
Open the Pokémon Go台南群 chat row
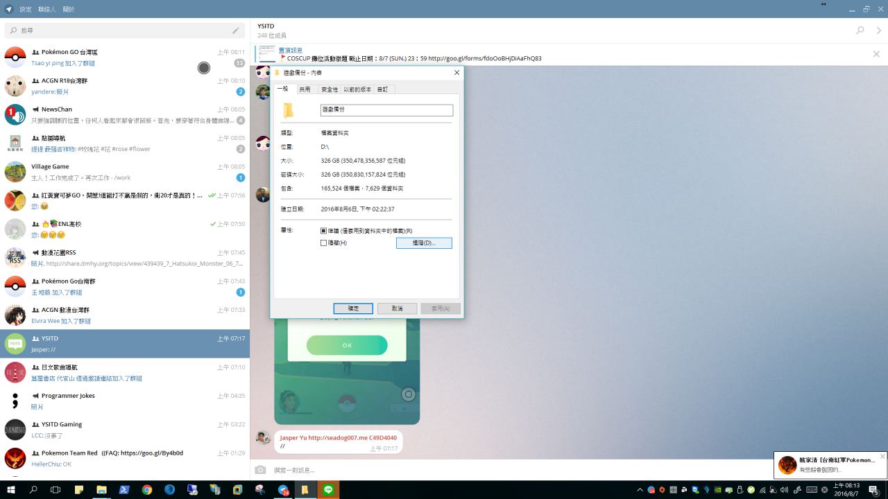125,286
